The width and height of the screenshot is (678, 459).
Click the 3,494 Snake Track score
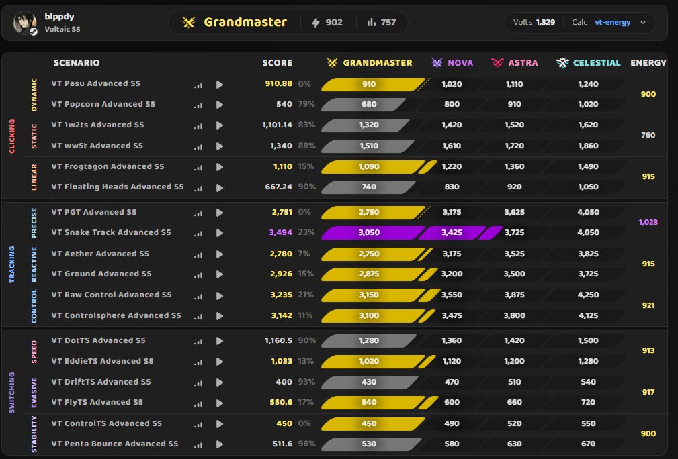coord(281,233)
